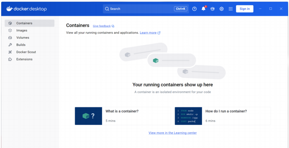This screenshot has height=148, width=289.
Task: Click the Volumes drive icon in sidebar
Action: pos(10,38)
